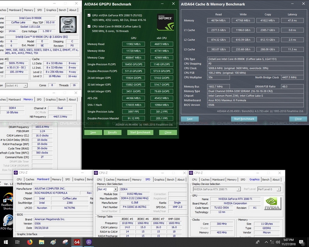Click Save in Cache & Memory Benchmark
309x247 pixels.
(x=189, y=119)
